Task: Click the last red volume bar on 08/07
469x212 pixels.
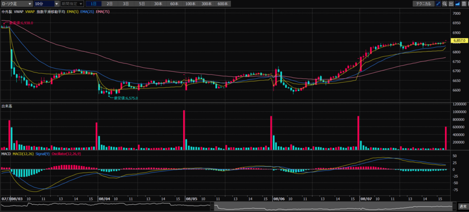Action: click(446, 138)
